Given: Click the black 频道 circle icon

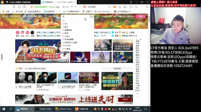Looking at the screenshot, I should point(32,33).
